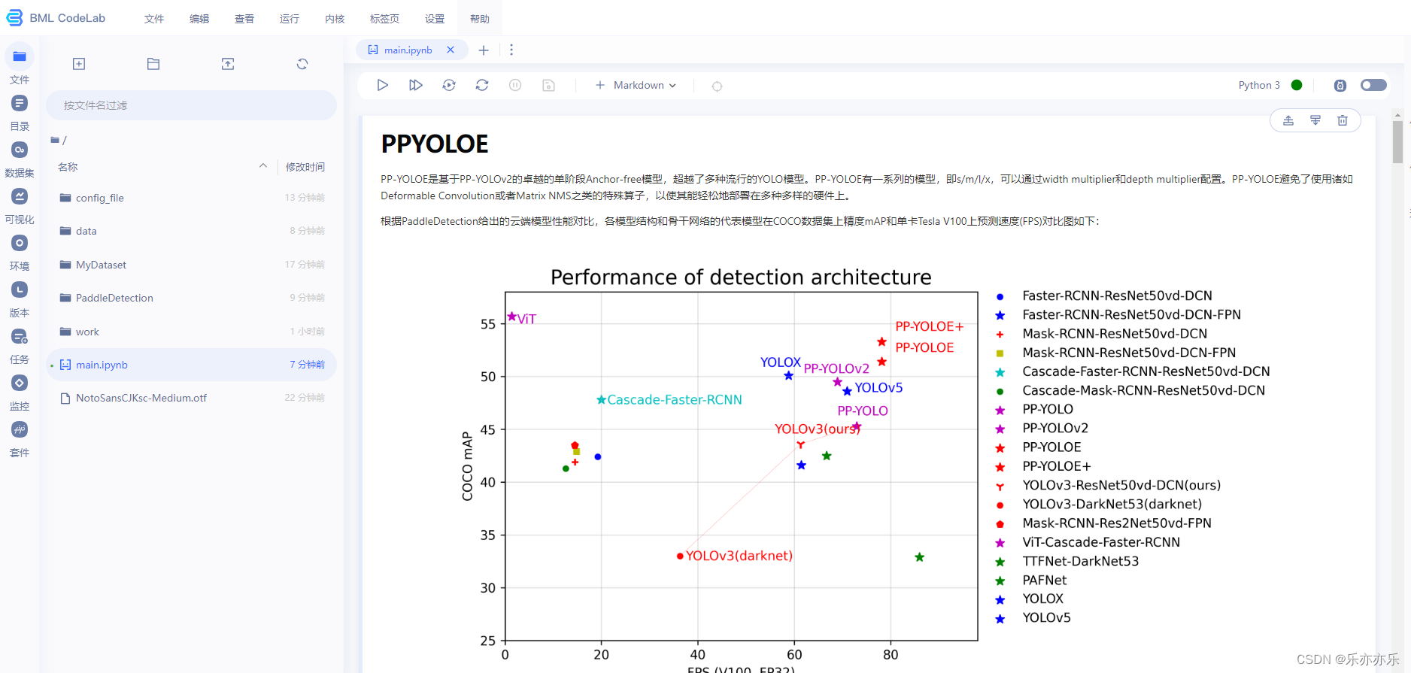1411x673 pixels.
Task: Open the 查看 menu
Action: point(244,19)
